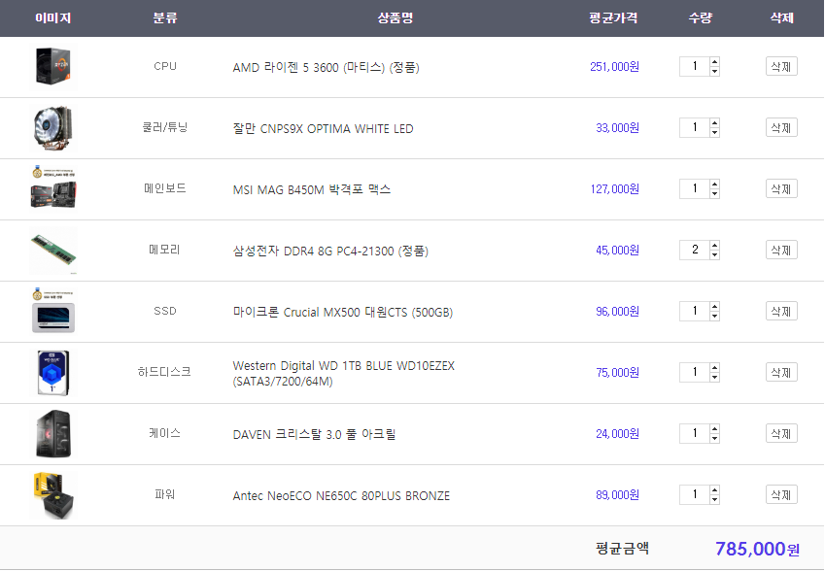Open the Crucial MX500 SSD thumbnail
This screenshot has height=571, width=825.
tap(53, 312)
